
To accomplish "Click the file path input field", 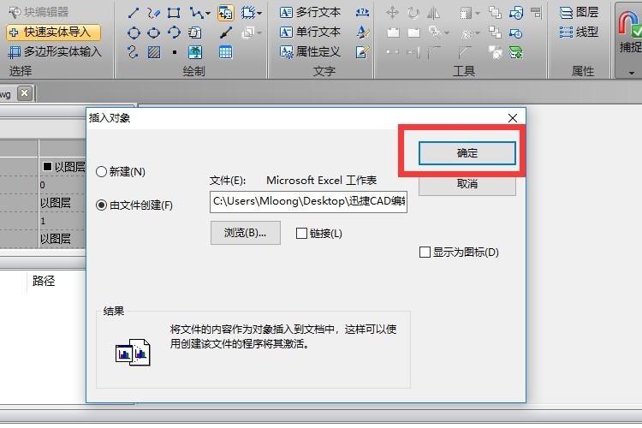I will [x=308, y=201].
